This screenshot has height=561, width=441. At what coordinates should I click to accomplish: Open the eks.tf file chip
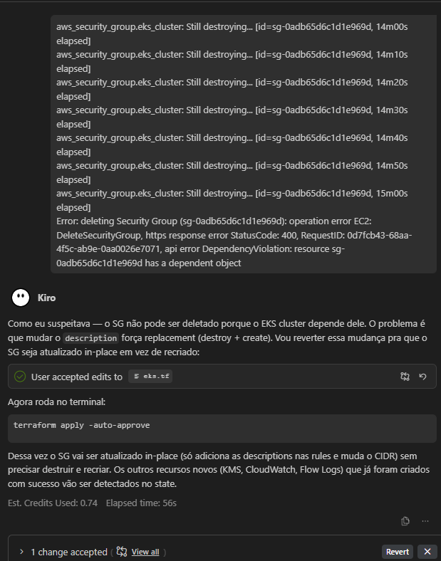pyautogui.click(x=151, y=376)
